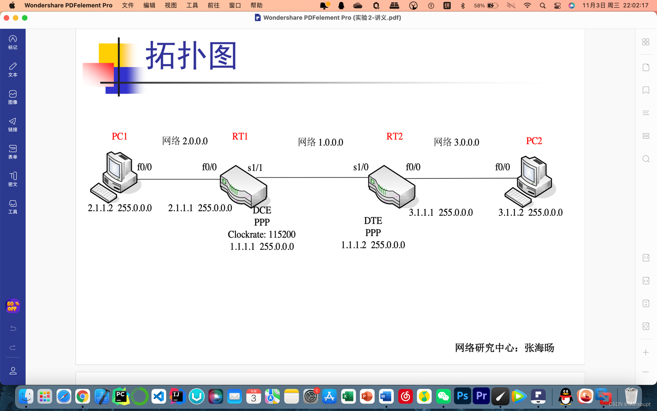Open the Bluetooth status menu
Image resolution: width=657 pixels, height=411 pixels.
[x=462, y=5]
